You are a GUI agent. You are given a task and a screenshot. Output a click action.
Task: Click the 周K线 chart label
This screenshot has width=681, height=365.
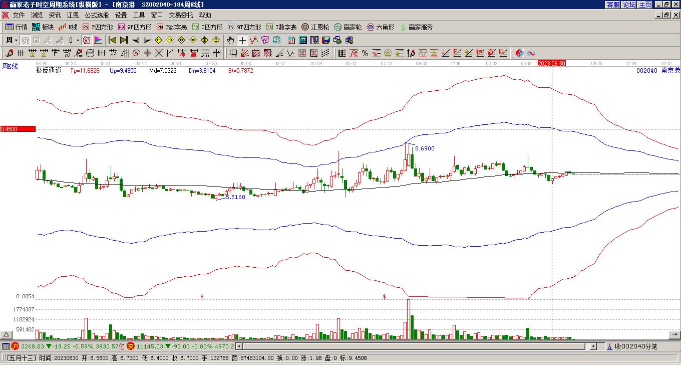pyautogui.click(x=10, y=66)
